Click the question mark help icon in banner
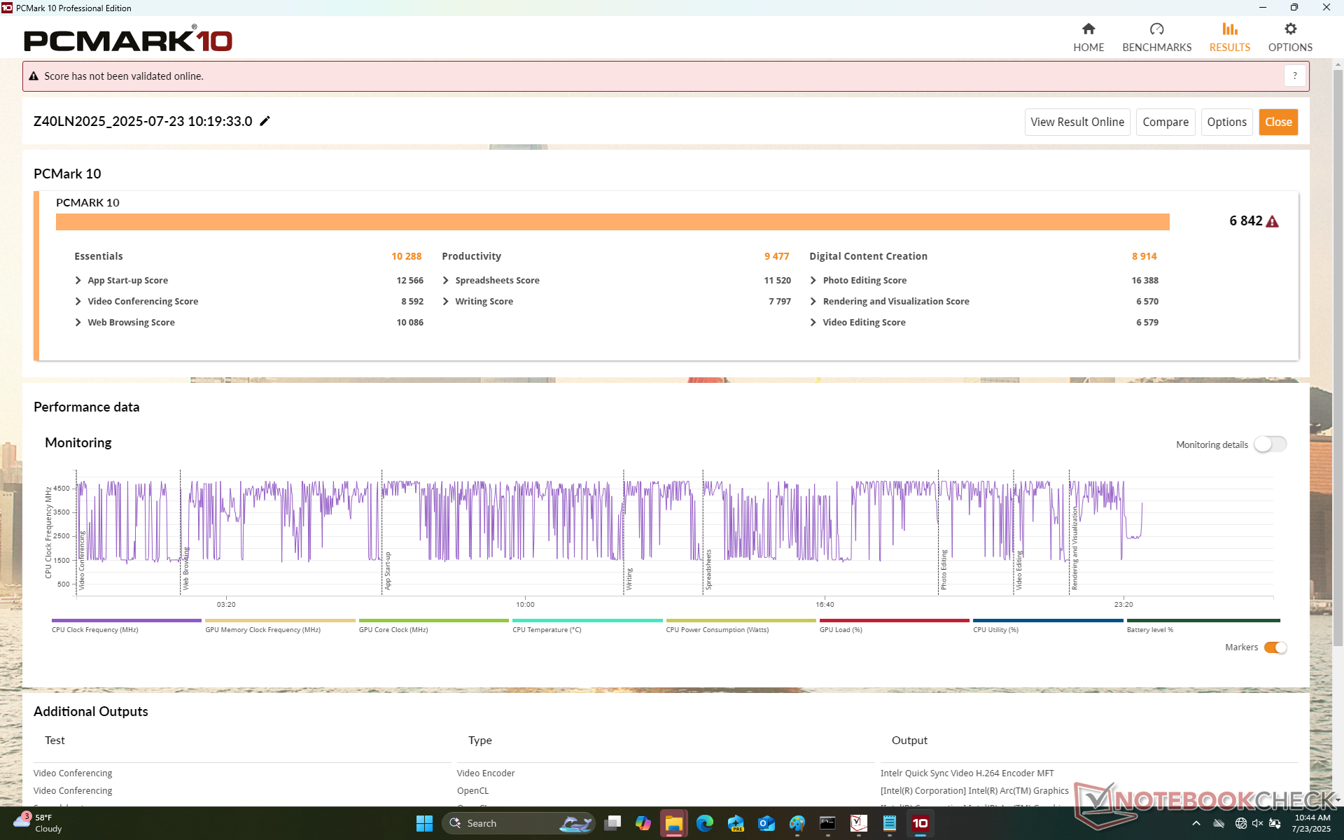1344x840 pixels. tap(1294, 76)
